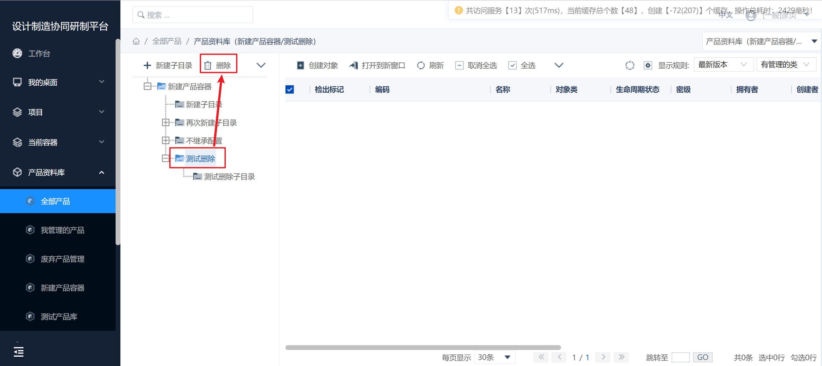This screenshot has height=366, width=822.
Task: Select the 新建子目录 tree item
Action: (204, 104)
